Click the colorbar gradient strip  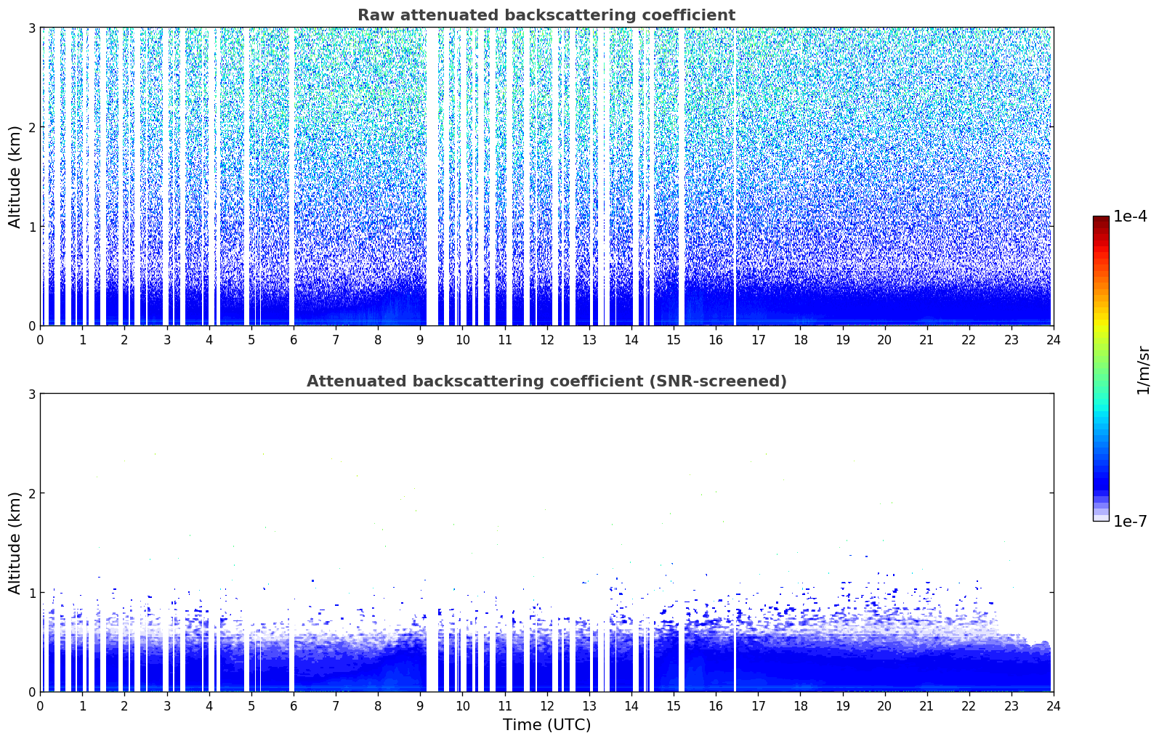[x=1101, y=368]
